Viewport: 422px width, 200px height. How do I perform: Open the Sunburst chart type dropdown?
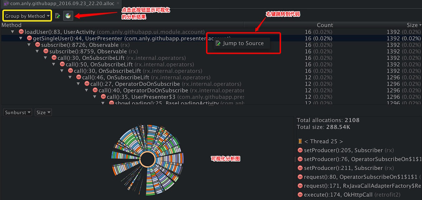coord(18,112)
